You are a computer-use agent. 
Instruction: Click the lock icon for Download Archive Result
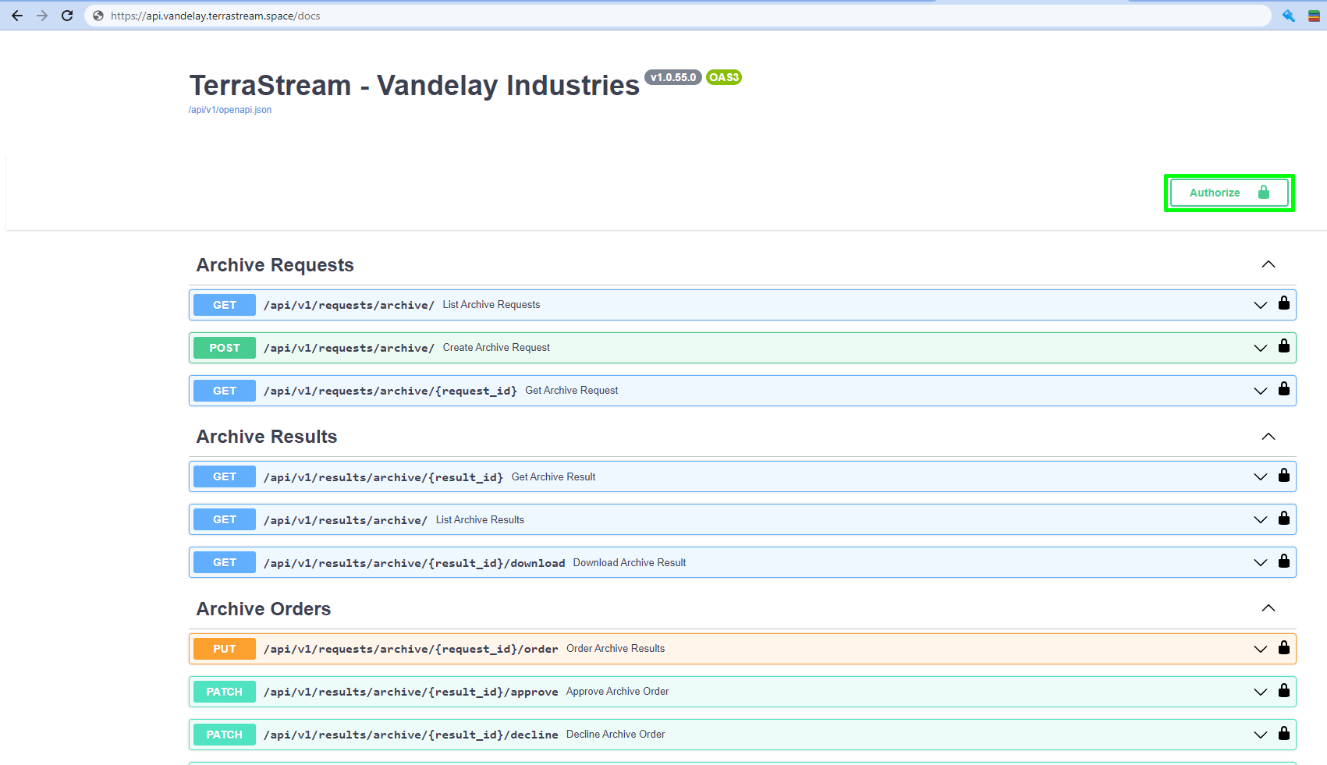coord(1284,561)
